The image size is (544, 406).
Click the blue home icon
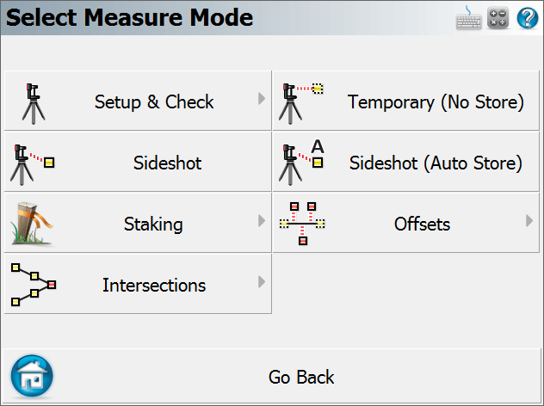[32, 376]
